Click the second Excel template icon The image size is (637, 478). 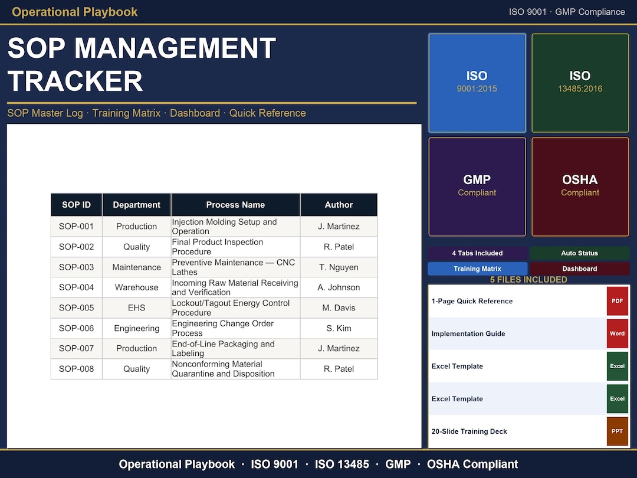[617, 398]
